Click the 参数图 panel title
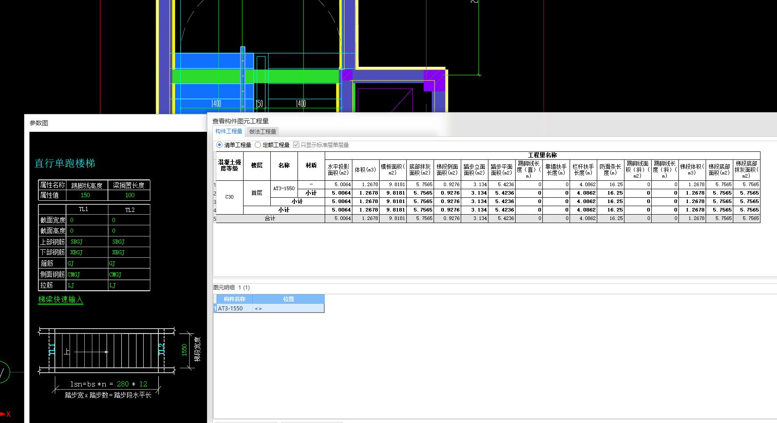 (39, 123)
